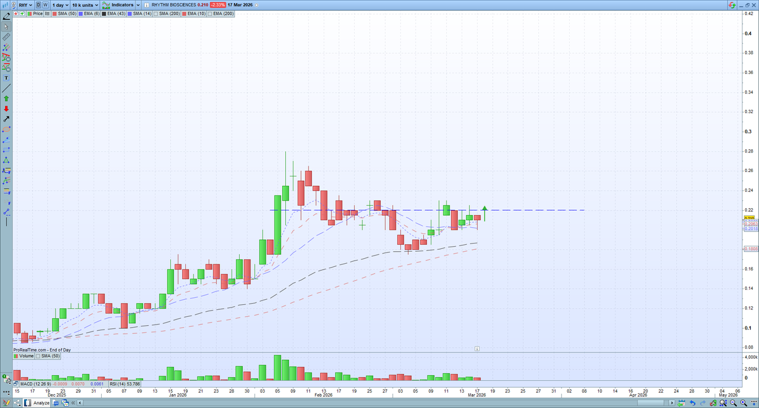This screenshot has width=759, height=408.
Task: Toggle EMA (10) indicator visibility
Action: coord(194,13)
